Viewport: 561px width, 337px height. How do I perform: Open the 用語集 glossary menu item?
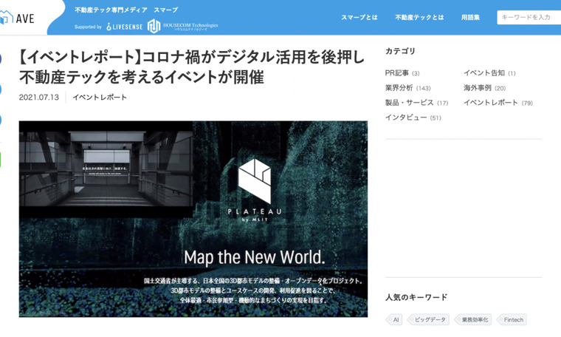pyautogui.click(x=470, y=17)
